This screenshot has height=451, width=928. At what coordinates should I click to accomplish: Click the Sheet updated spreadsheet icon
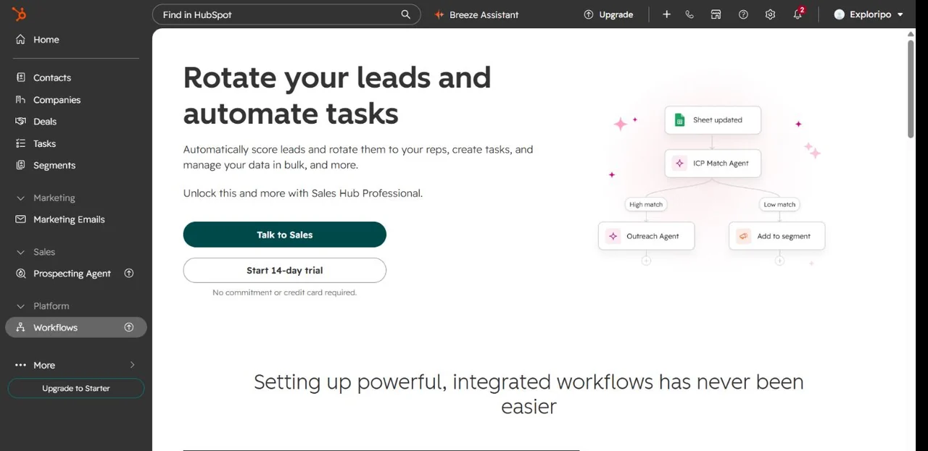tap(679, 120)
